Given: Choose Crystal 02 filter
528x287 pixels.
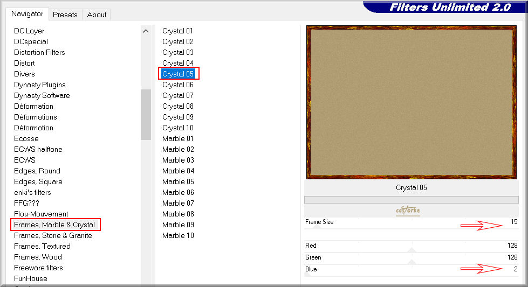Looking at the screenshot, I should click(178, 41).
